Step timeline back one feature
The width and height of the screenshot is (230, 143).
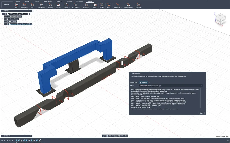point(5,141)
